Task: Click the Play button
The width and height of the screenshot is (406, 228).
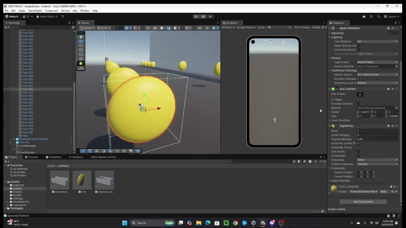Action: (196, 16)
